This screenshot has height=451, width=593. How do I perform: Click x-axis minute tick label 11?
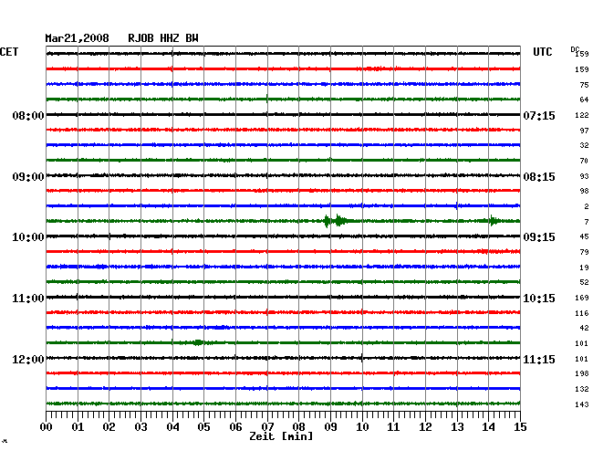pos(393,427)
